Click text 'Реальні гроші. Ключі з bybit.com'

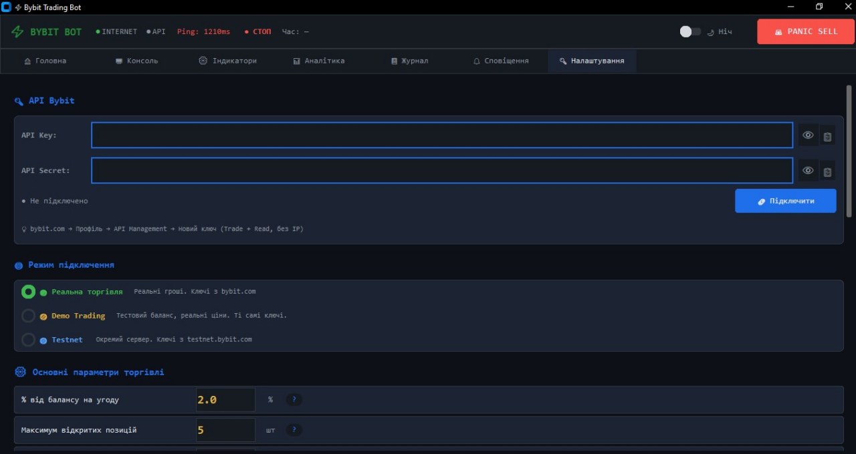coord(195,292)
